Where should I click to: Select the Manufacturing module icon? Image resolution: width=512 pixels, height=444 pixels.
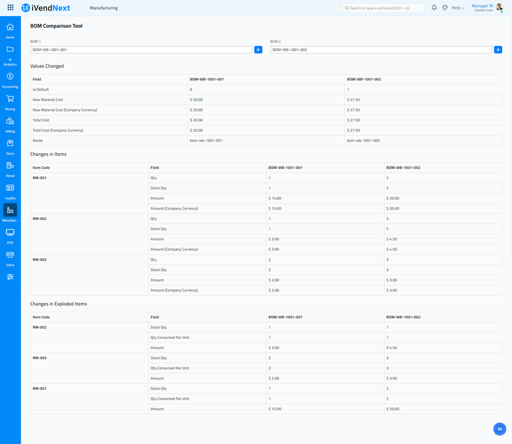click(10, 210)
